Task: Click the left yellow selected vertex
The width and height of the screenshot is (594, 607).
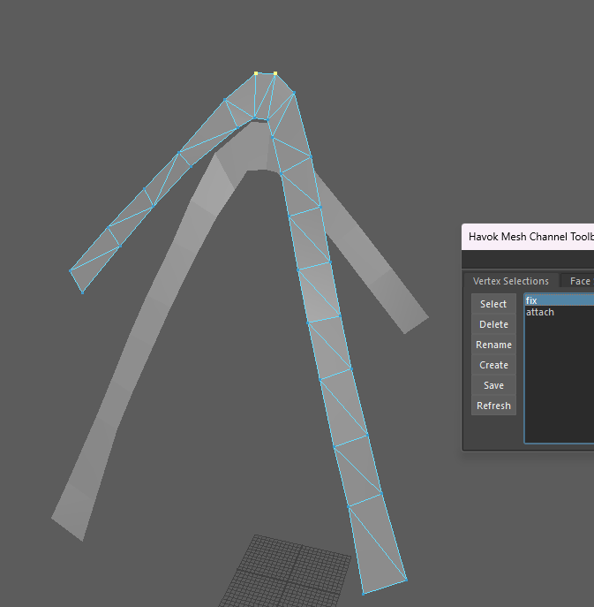Action: (256, 73)
